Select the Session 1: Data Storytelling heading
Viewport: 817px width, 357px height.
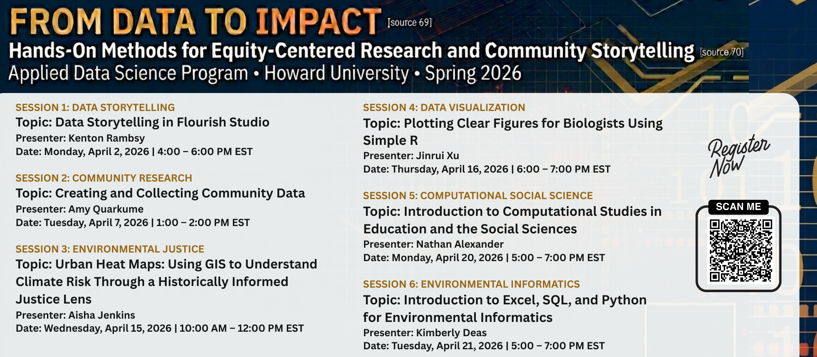point(95,107)
